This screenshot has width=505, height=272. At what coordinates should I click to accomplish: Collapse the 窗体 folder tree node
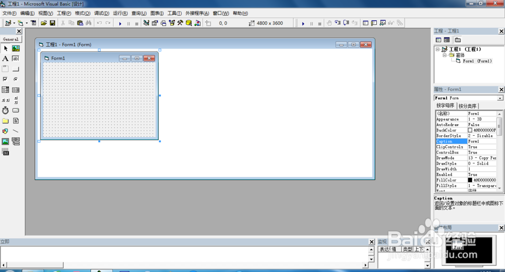tap(444, 55)
